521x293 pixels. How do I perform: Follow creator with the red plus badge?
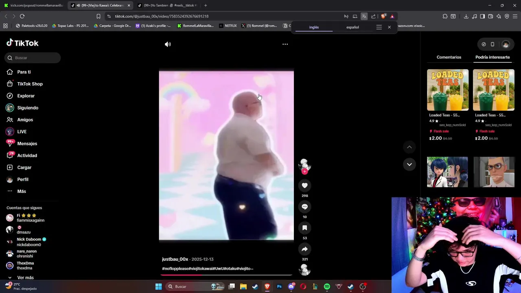pos(304,171)
